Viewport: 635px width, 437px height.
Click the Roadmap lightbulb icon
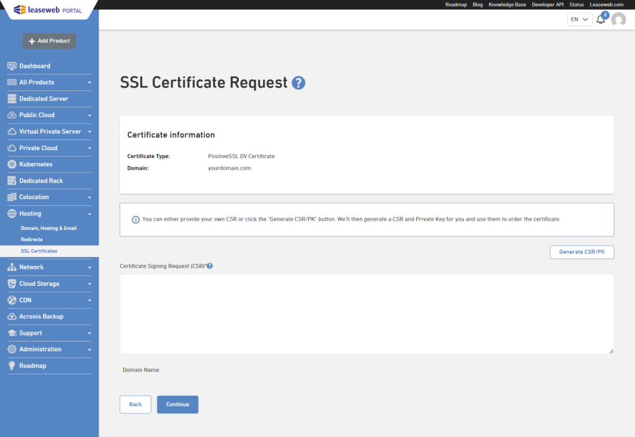click(x=11, y=366)
